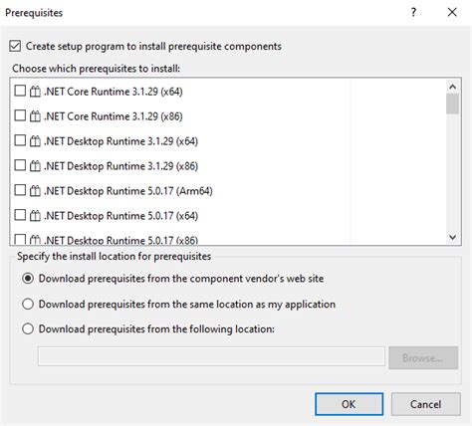Click the Cancel button
472x426 pixels.
(x=425, y=404)
